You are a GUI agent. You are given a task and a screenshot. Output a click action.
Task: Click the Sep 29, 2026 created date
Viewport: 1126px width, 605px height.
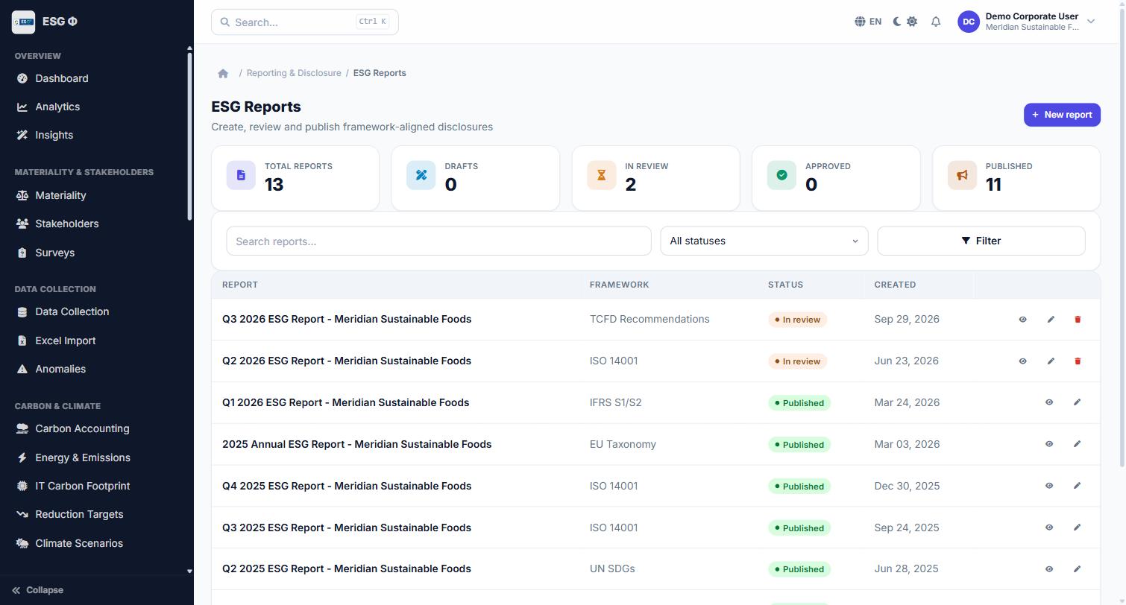(x=907, y=319)
